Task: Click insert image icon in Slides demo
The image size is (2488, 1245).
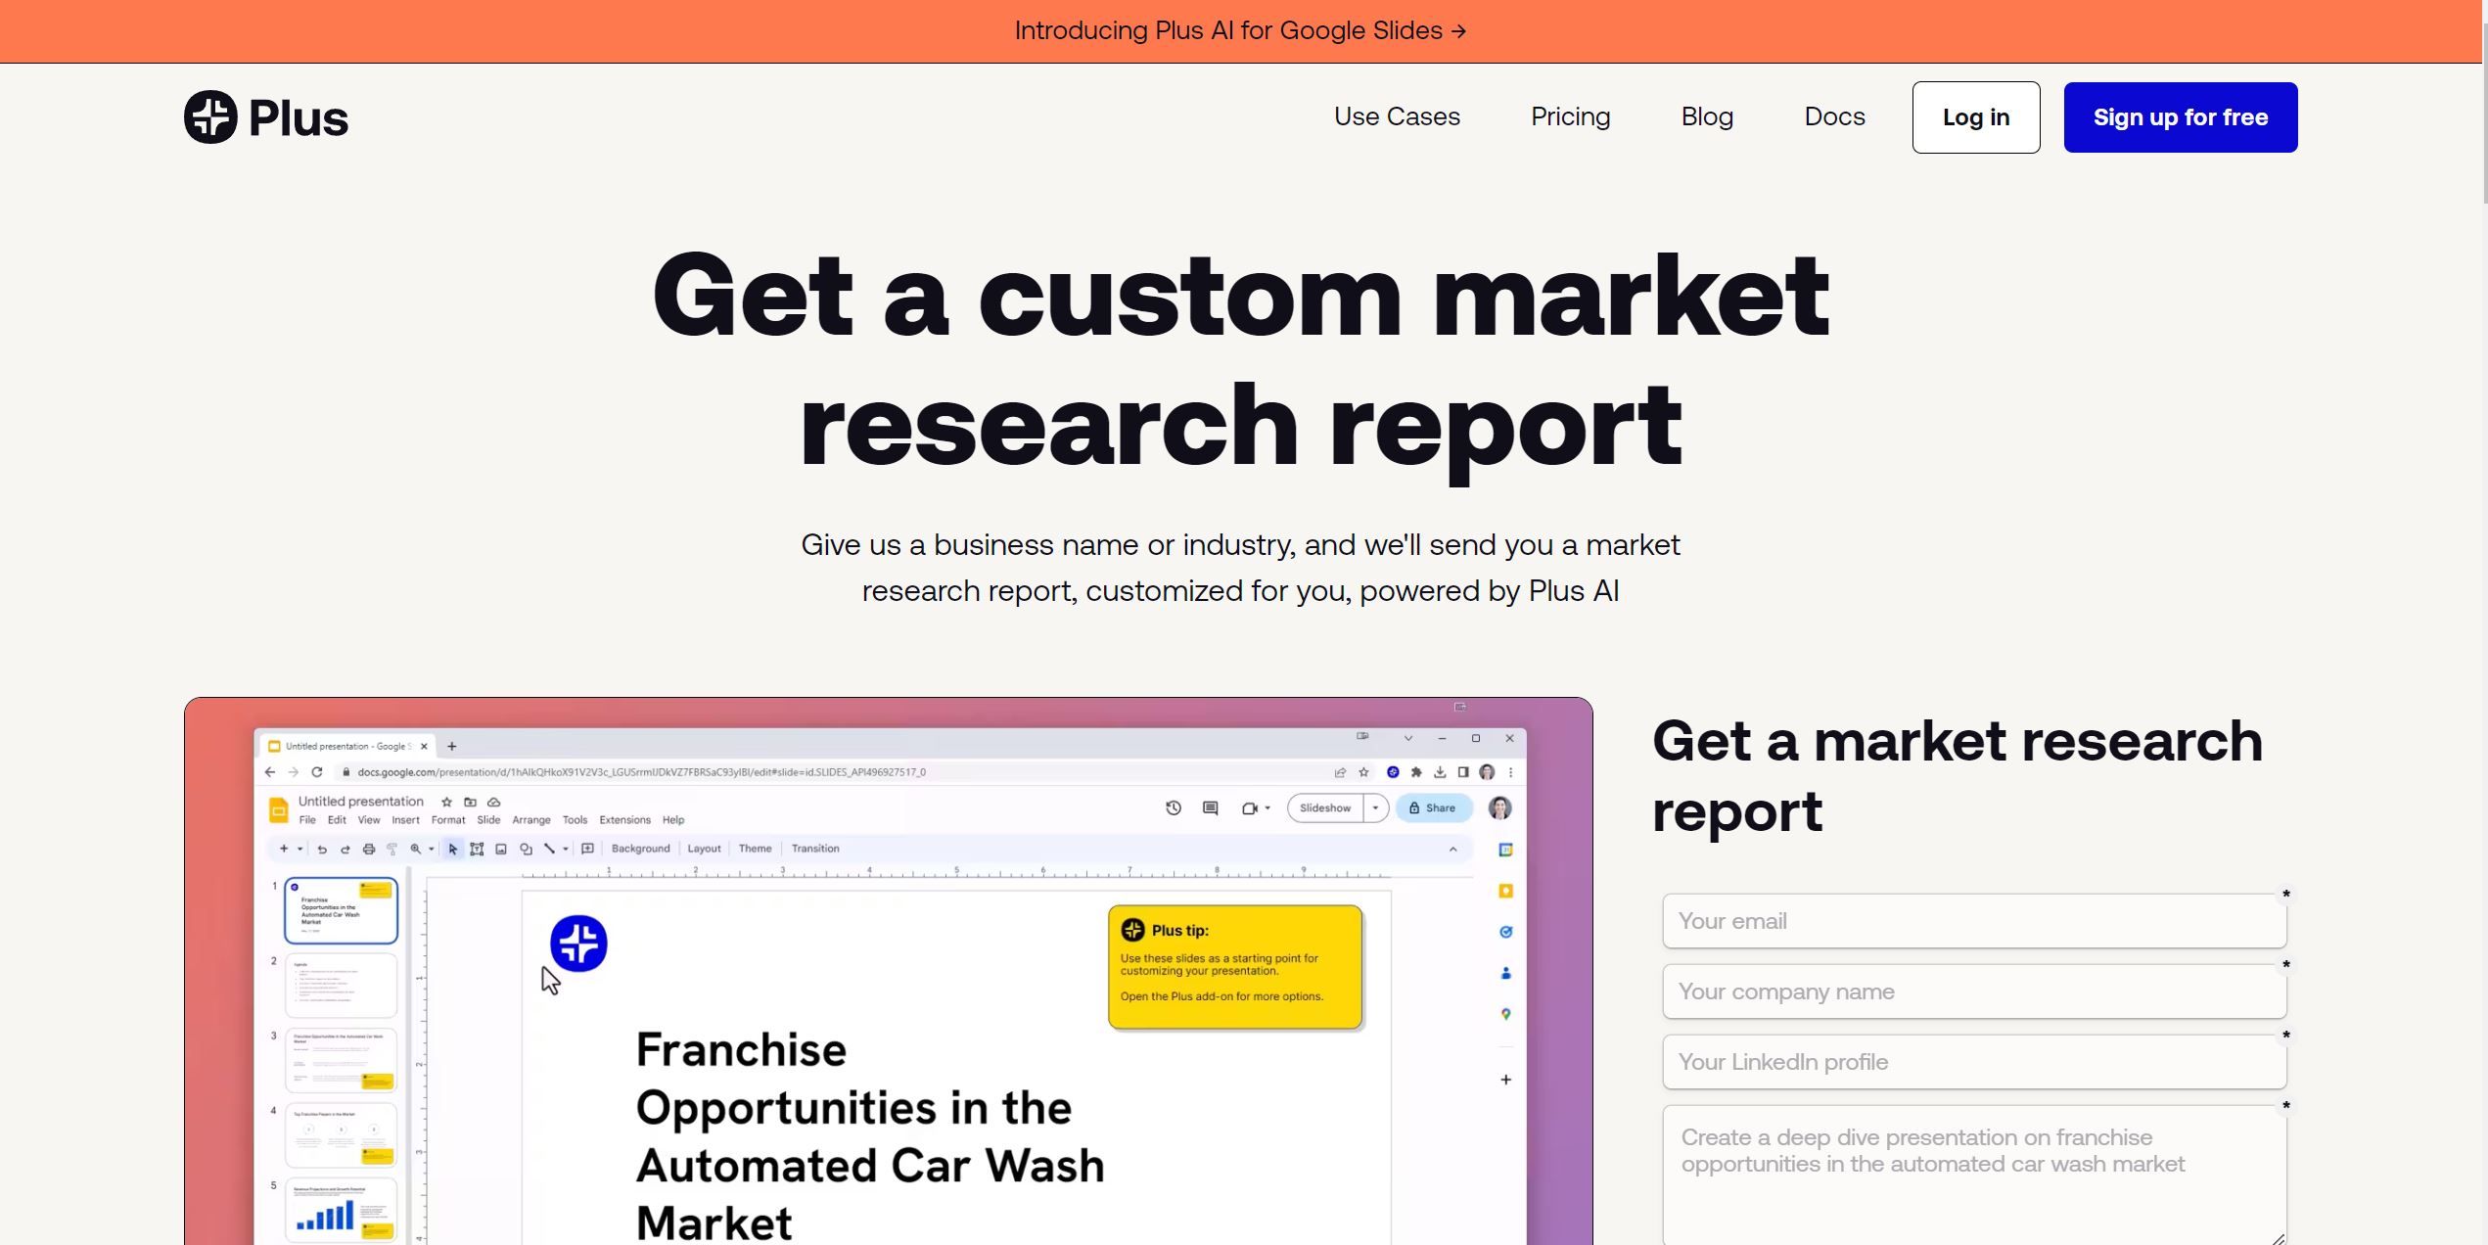Action: pyautogui.click(x=501, y=850)
